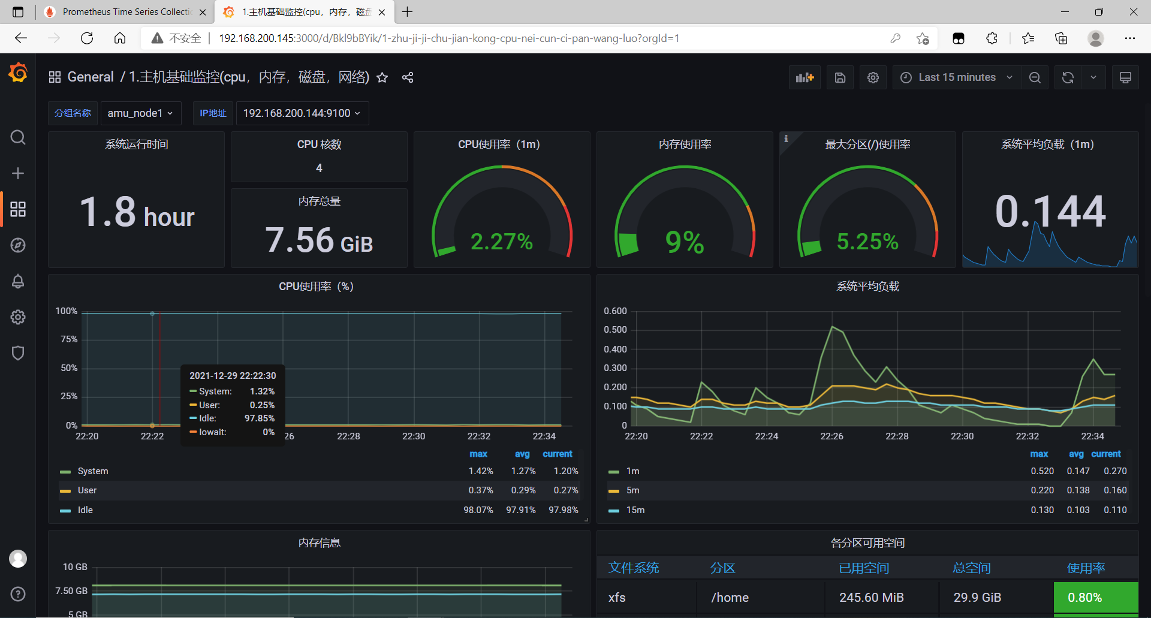The image size is (1151, 618).
Task: Star the dashboard as favorite
Action: pyautogui.click(x=382, y=77)
